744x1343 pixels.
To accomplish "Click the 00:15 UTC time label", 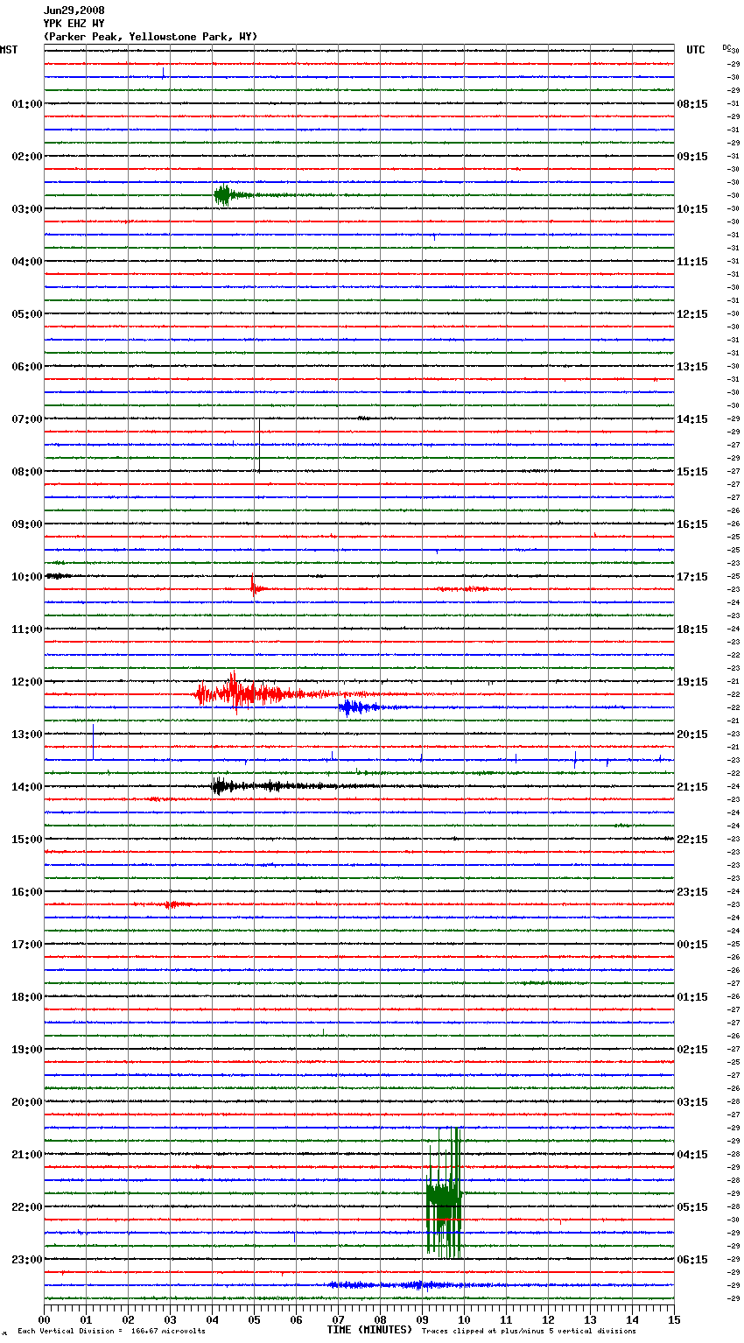I will 692,945.
